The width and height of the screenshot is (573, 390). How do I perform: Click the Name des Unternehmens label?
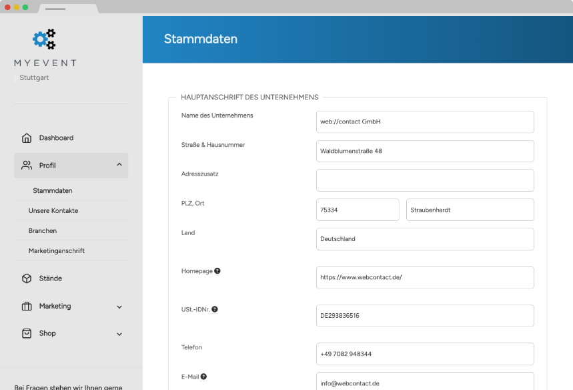(217, 116)
